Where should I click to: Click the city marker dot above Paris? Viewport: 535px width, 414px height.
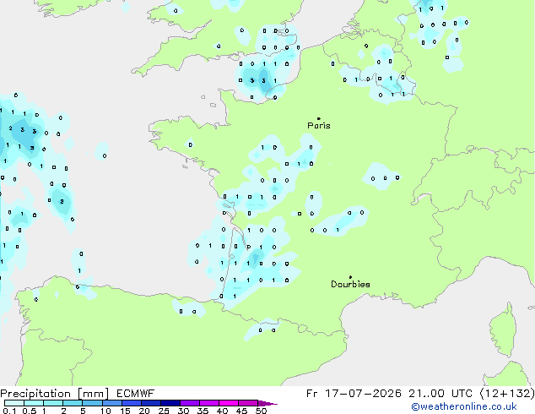tap(319, 118)
